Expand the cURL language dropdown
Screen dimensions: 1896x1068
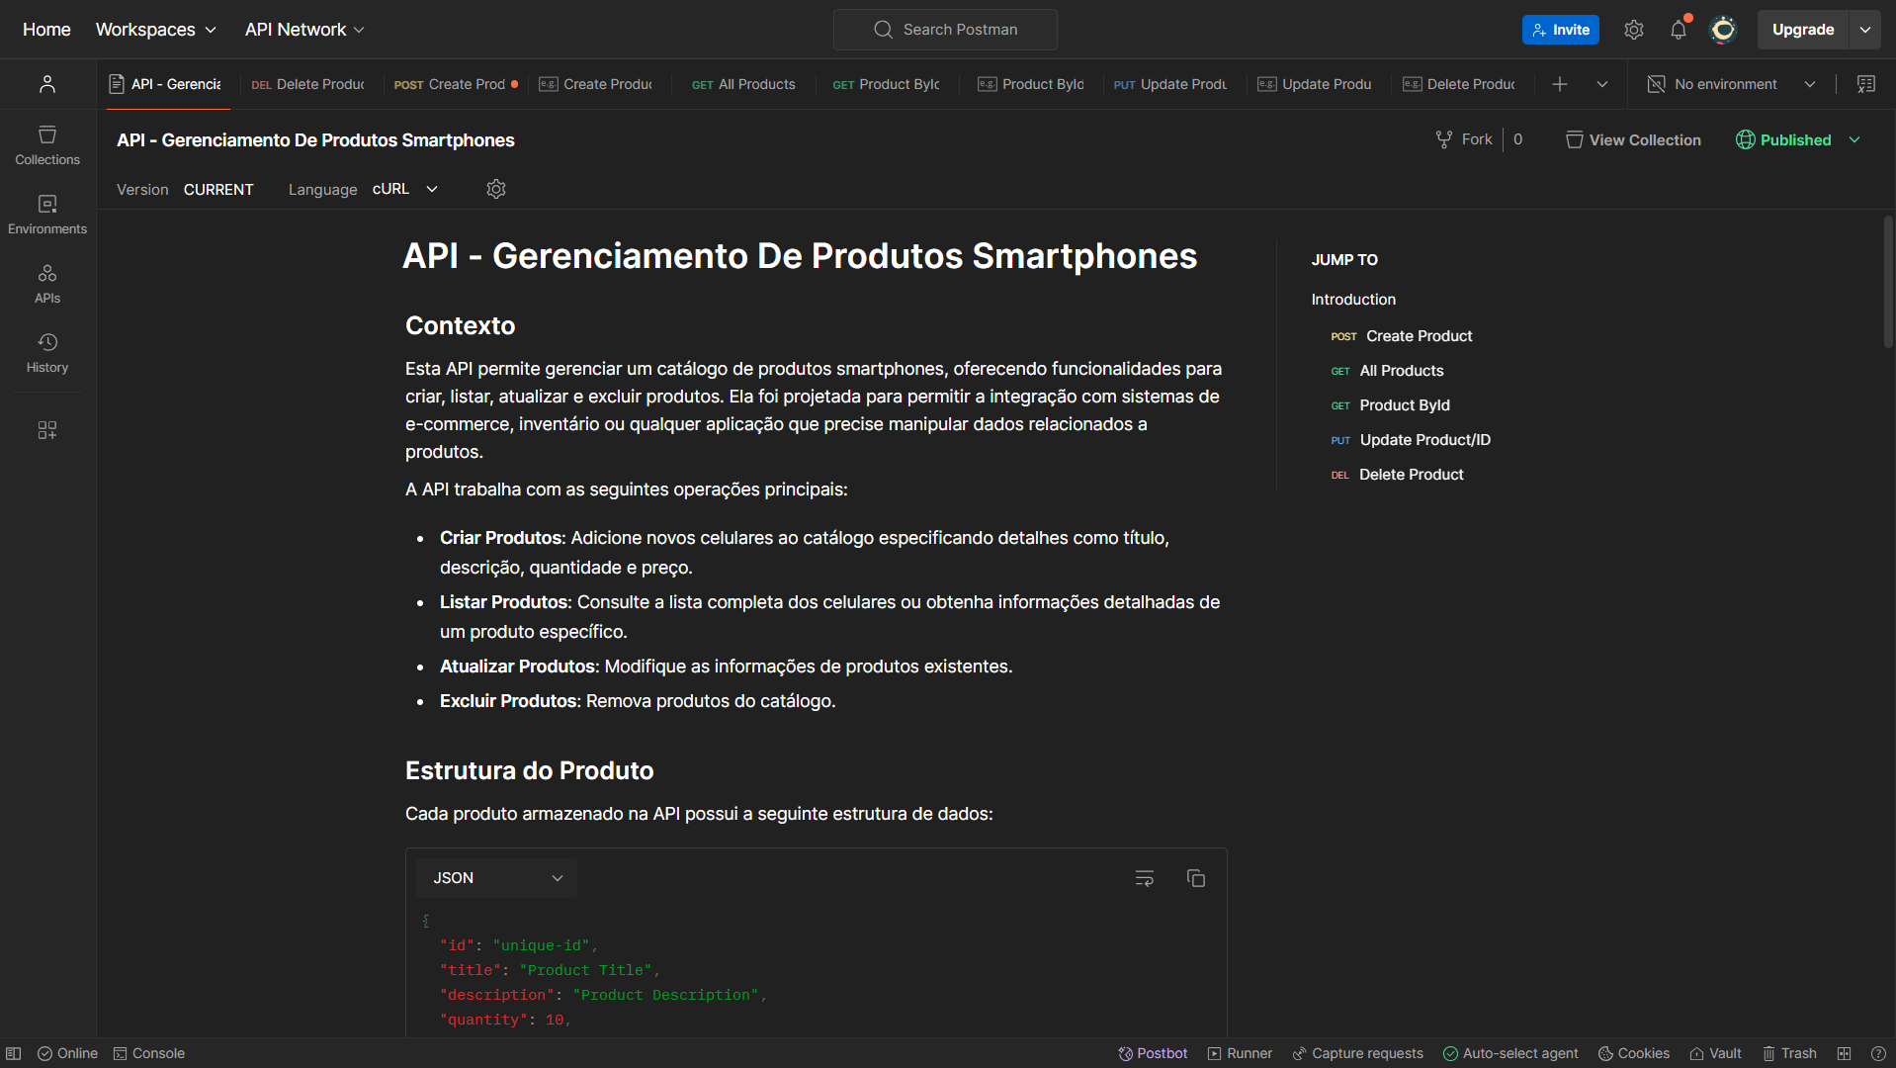[x=405, y=189]
